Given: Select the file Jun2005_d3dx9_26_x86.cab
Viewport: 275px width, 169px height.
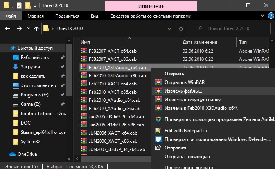Looking at the screenshot, I should [116, 125].
